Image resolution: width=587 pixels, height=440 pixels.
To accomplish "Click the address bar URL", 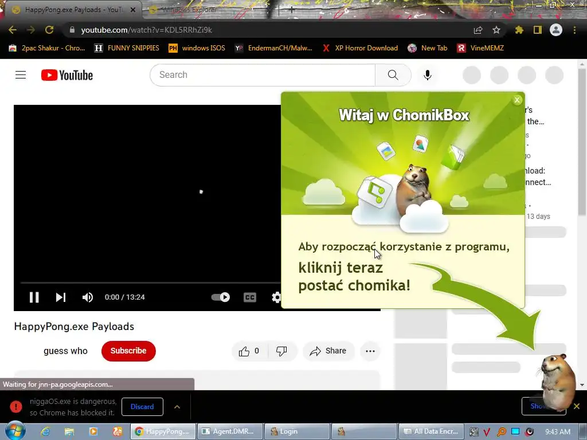I will (x=146, y=30).
